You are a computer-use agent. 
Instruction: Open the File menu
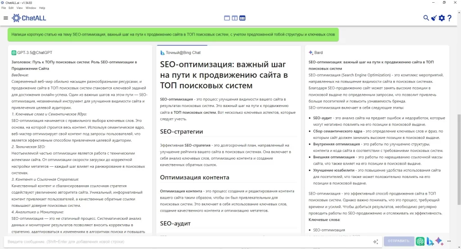4,8
